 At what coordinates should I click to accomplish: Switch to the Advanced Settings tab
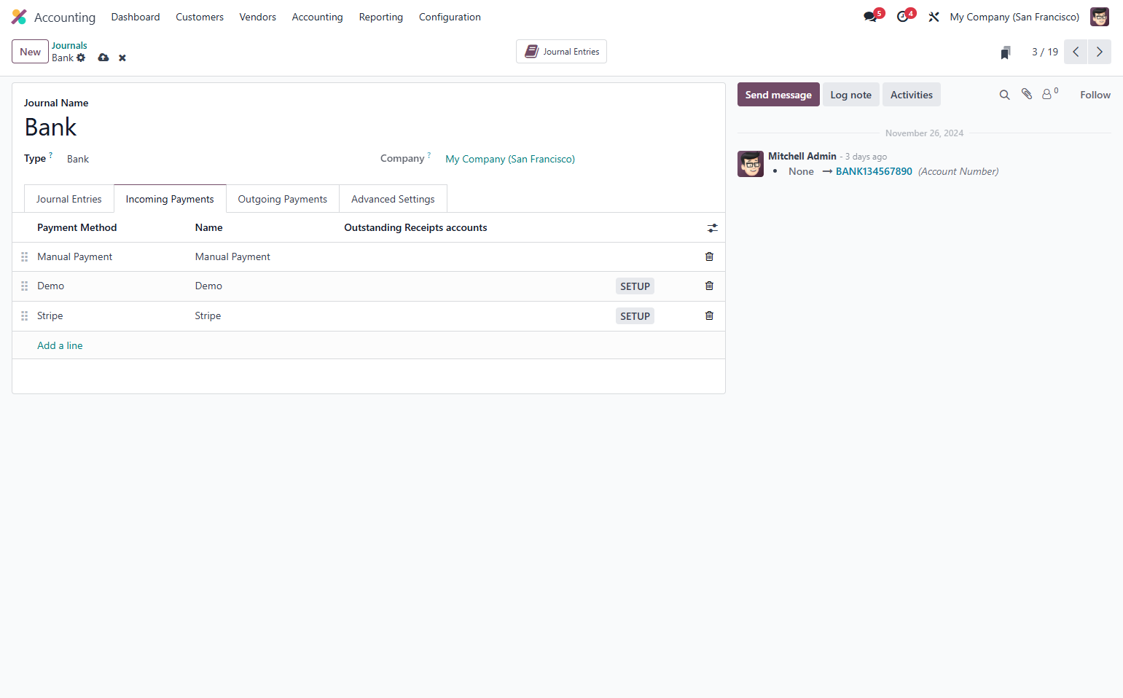pyautogui.click(x=393, y=199)
